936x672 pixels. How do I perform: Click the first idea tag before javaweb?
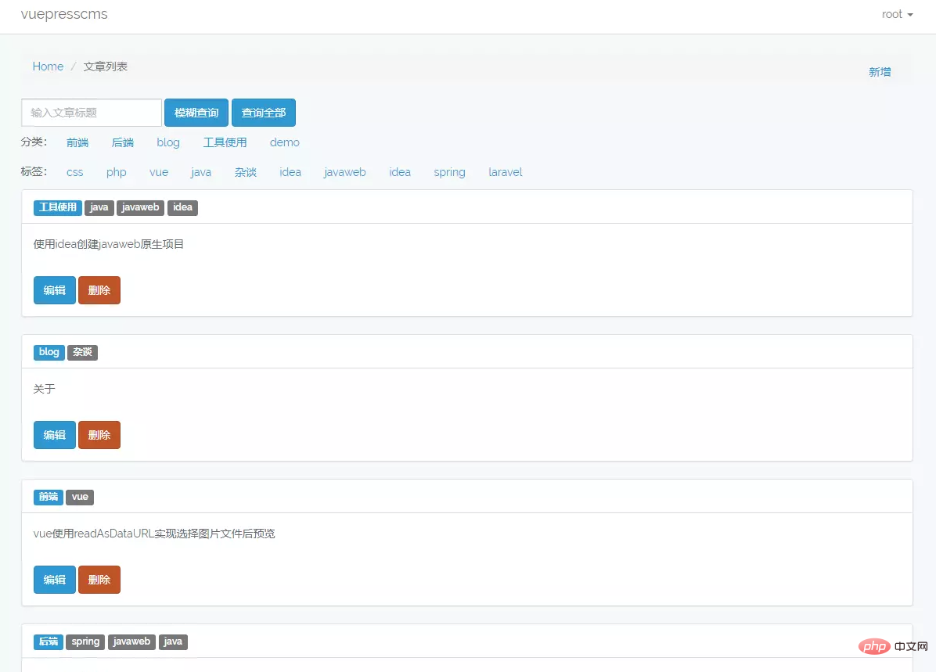pyautogui.click(x=290, y=172)
